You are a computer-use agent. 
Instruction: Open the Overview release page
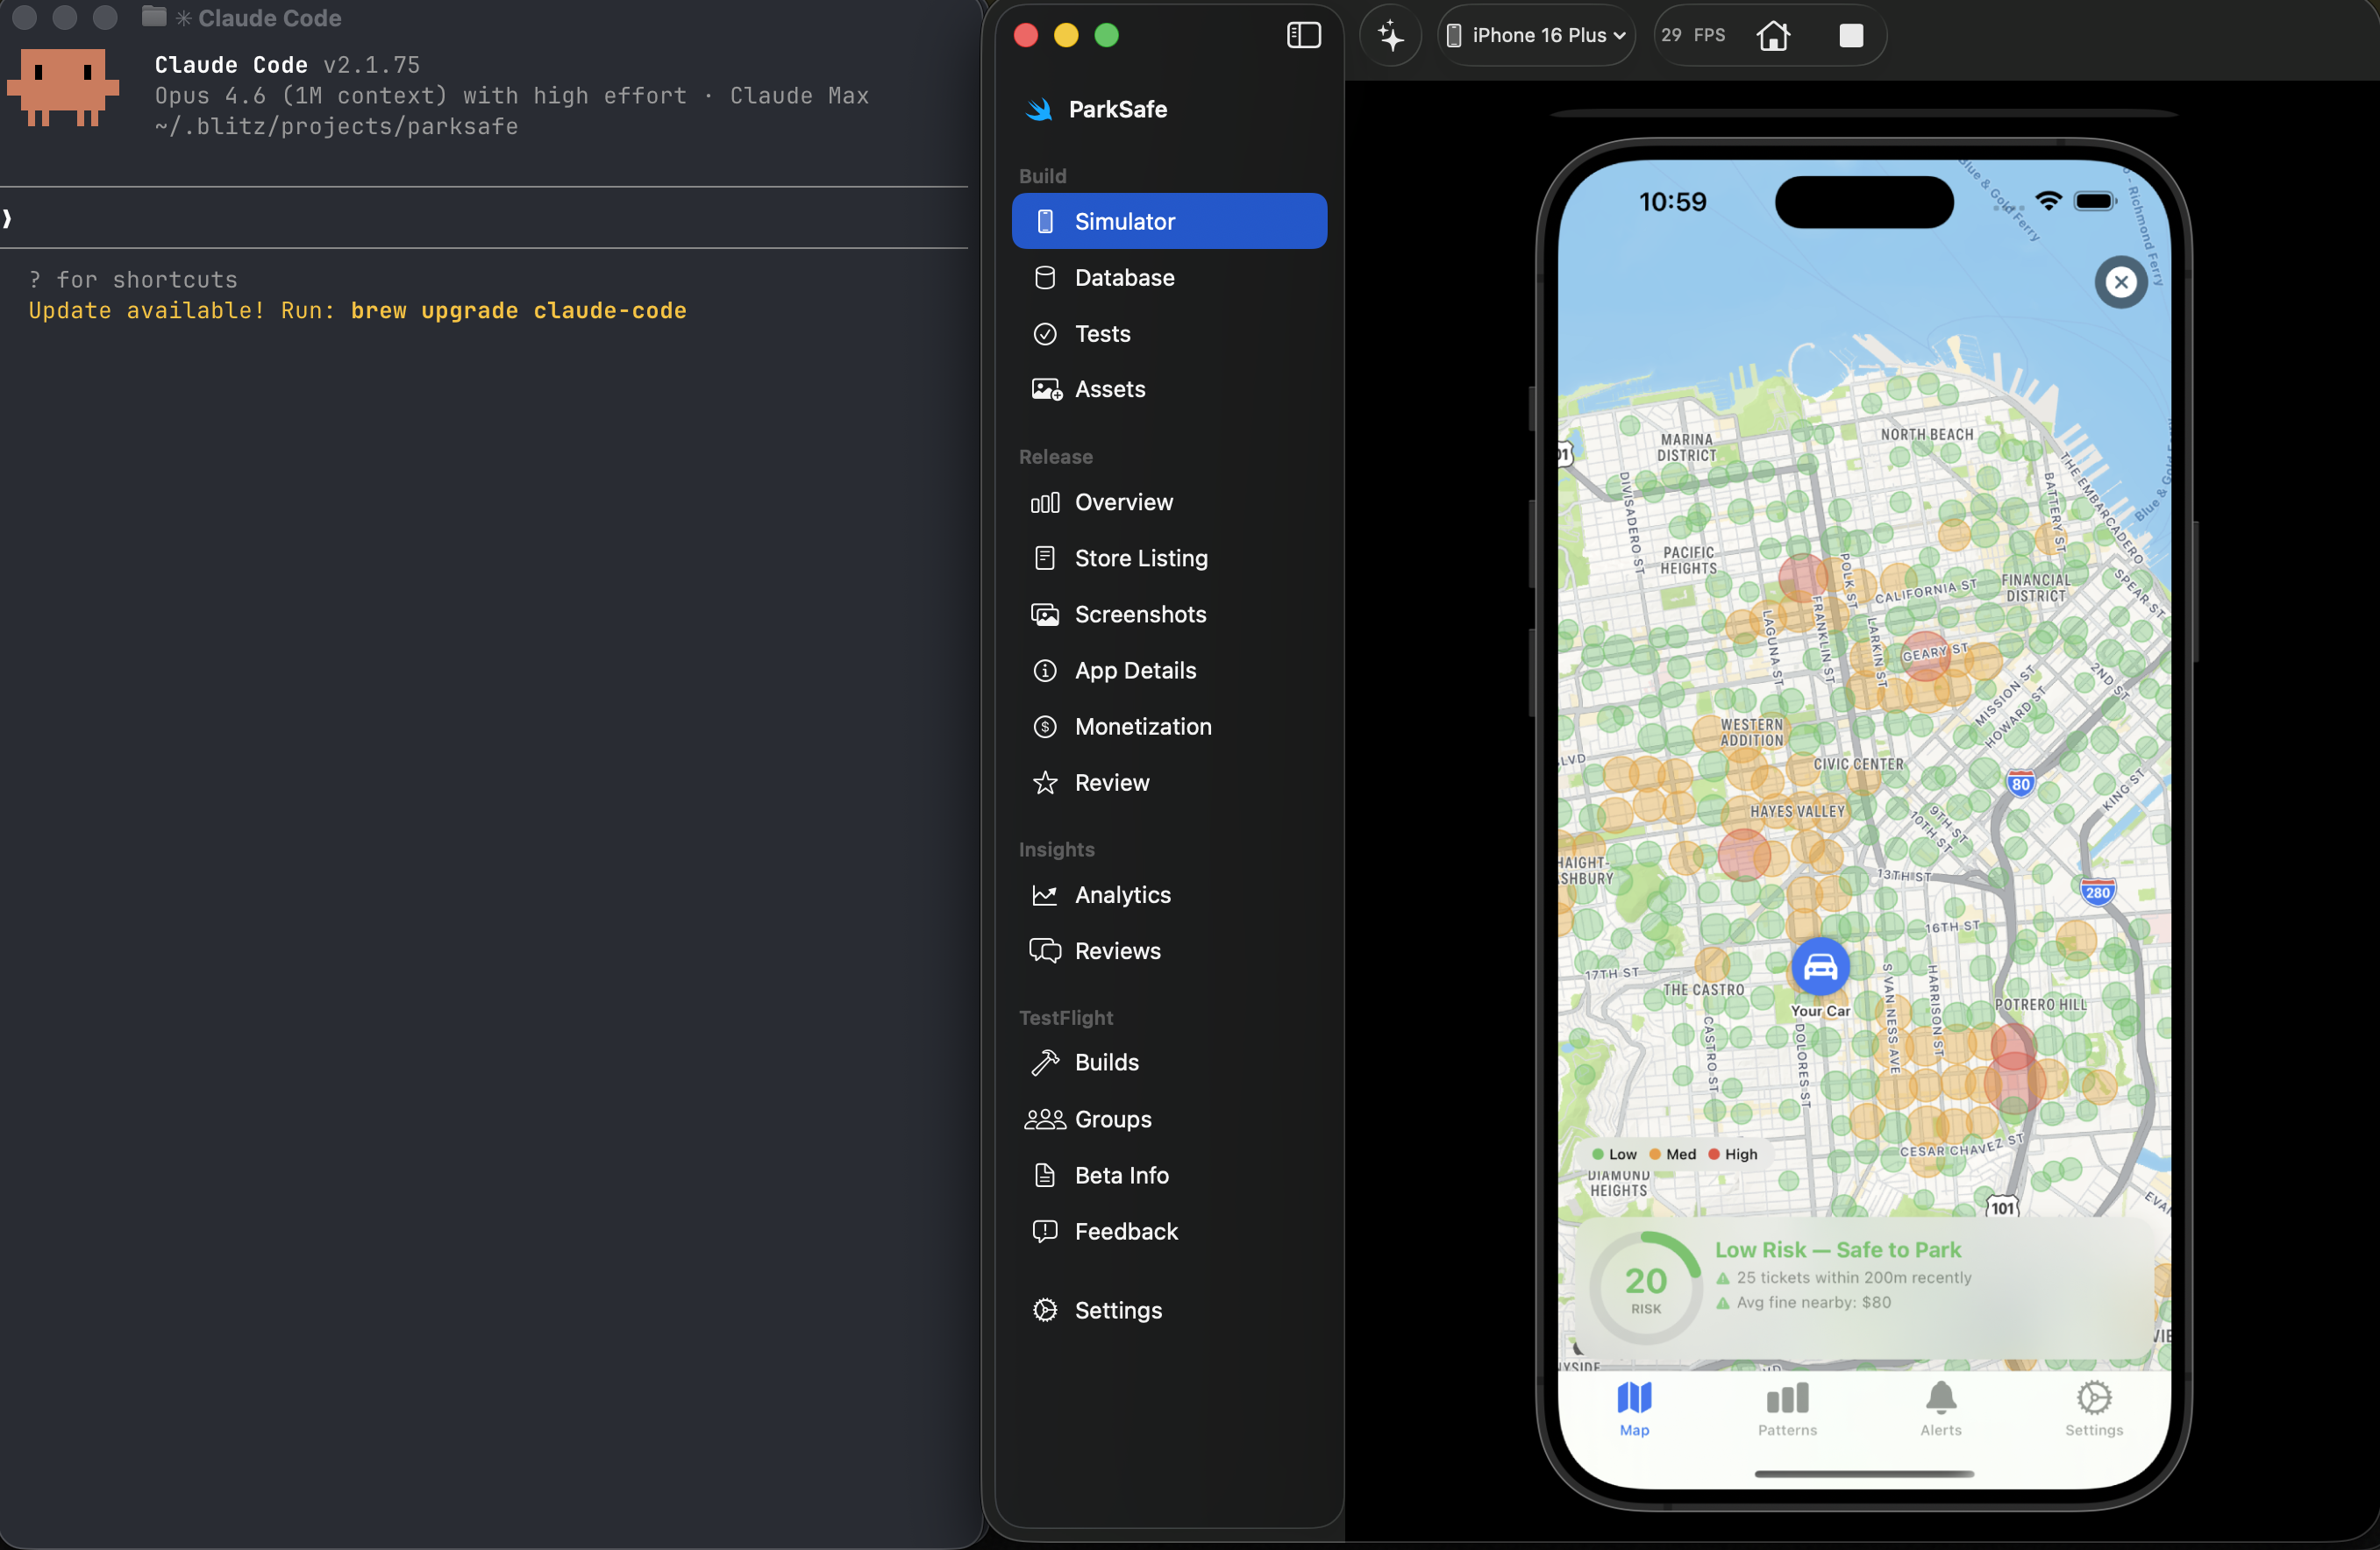pyautogui.click(x=1169, y=502)
